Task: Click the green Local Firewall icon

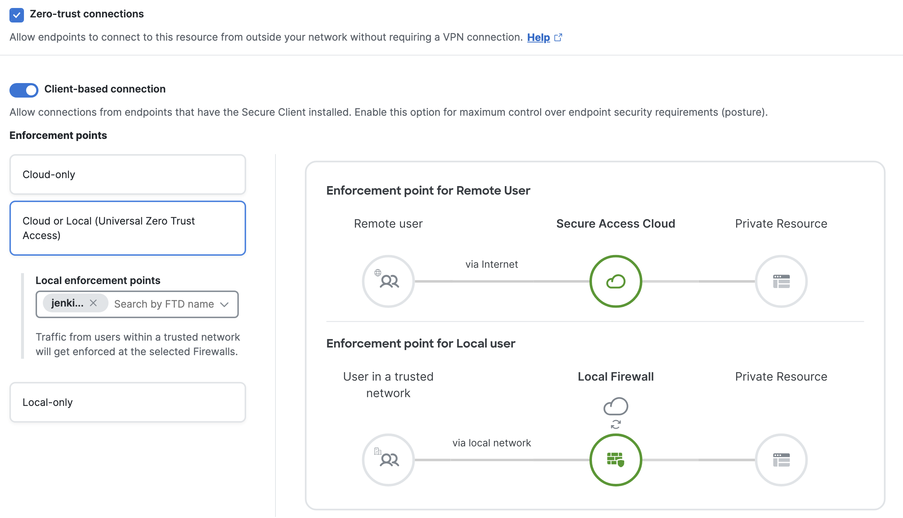Action: coord(616,460)
